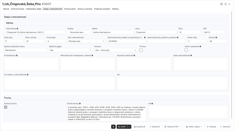Show info icon next to Atypické vlastnosti

pyautogui.click(x=134, y=55)
